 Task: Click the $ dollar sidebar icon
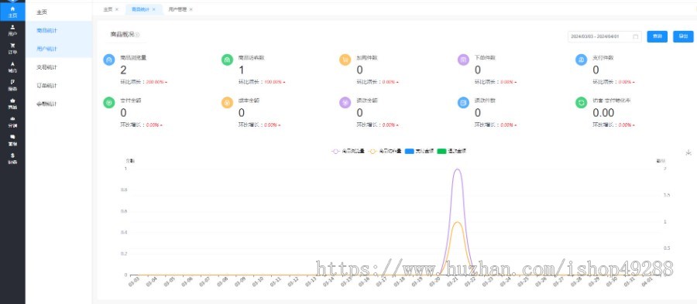12,155
